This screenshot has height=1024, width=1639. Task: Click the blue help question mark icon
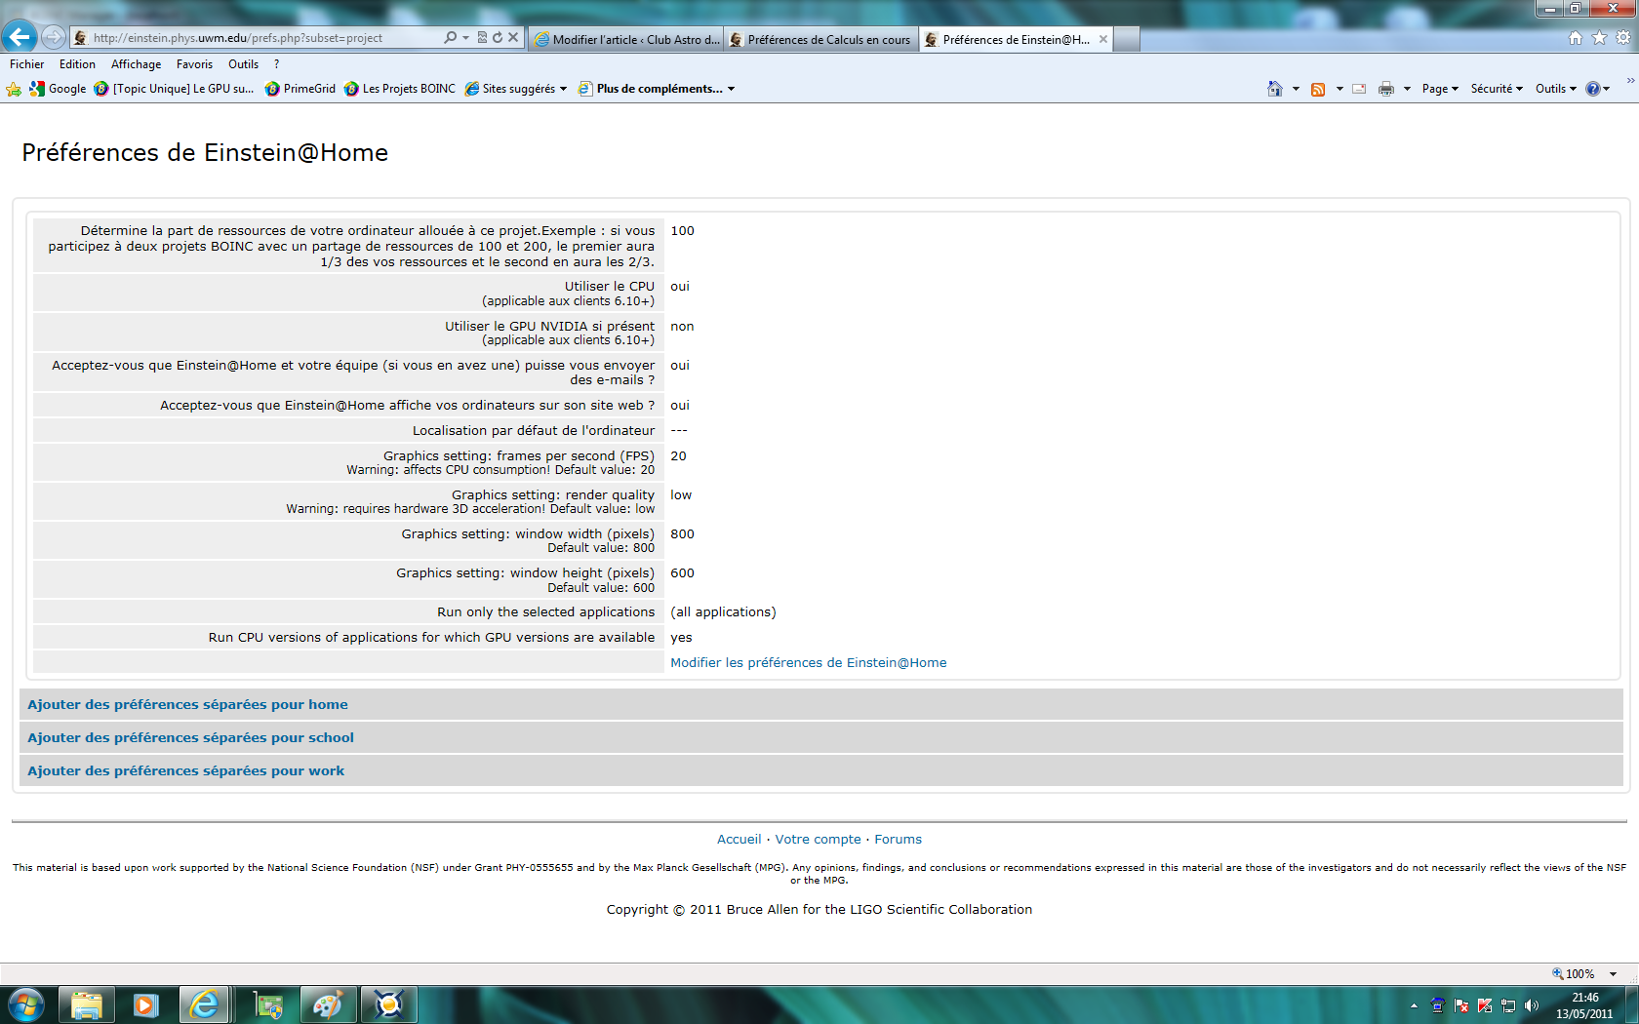pyautogui.click(x=1593, y=89)
